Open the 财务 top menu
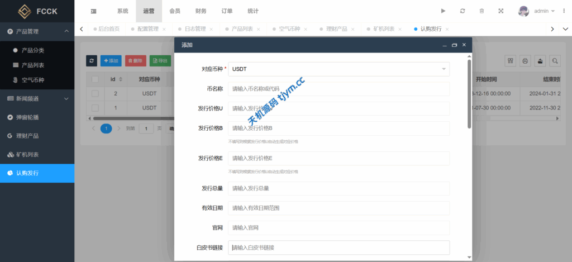572x262 pixels. 201,11
